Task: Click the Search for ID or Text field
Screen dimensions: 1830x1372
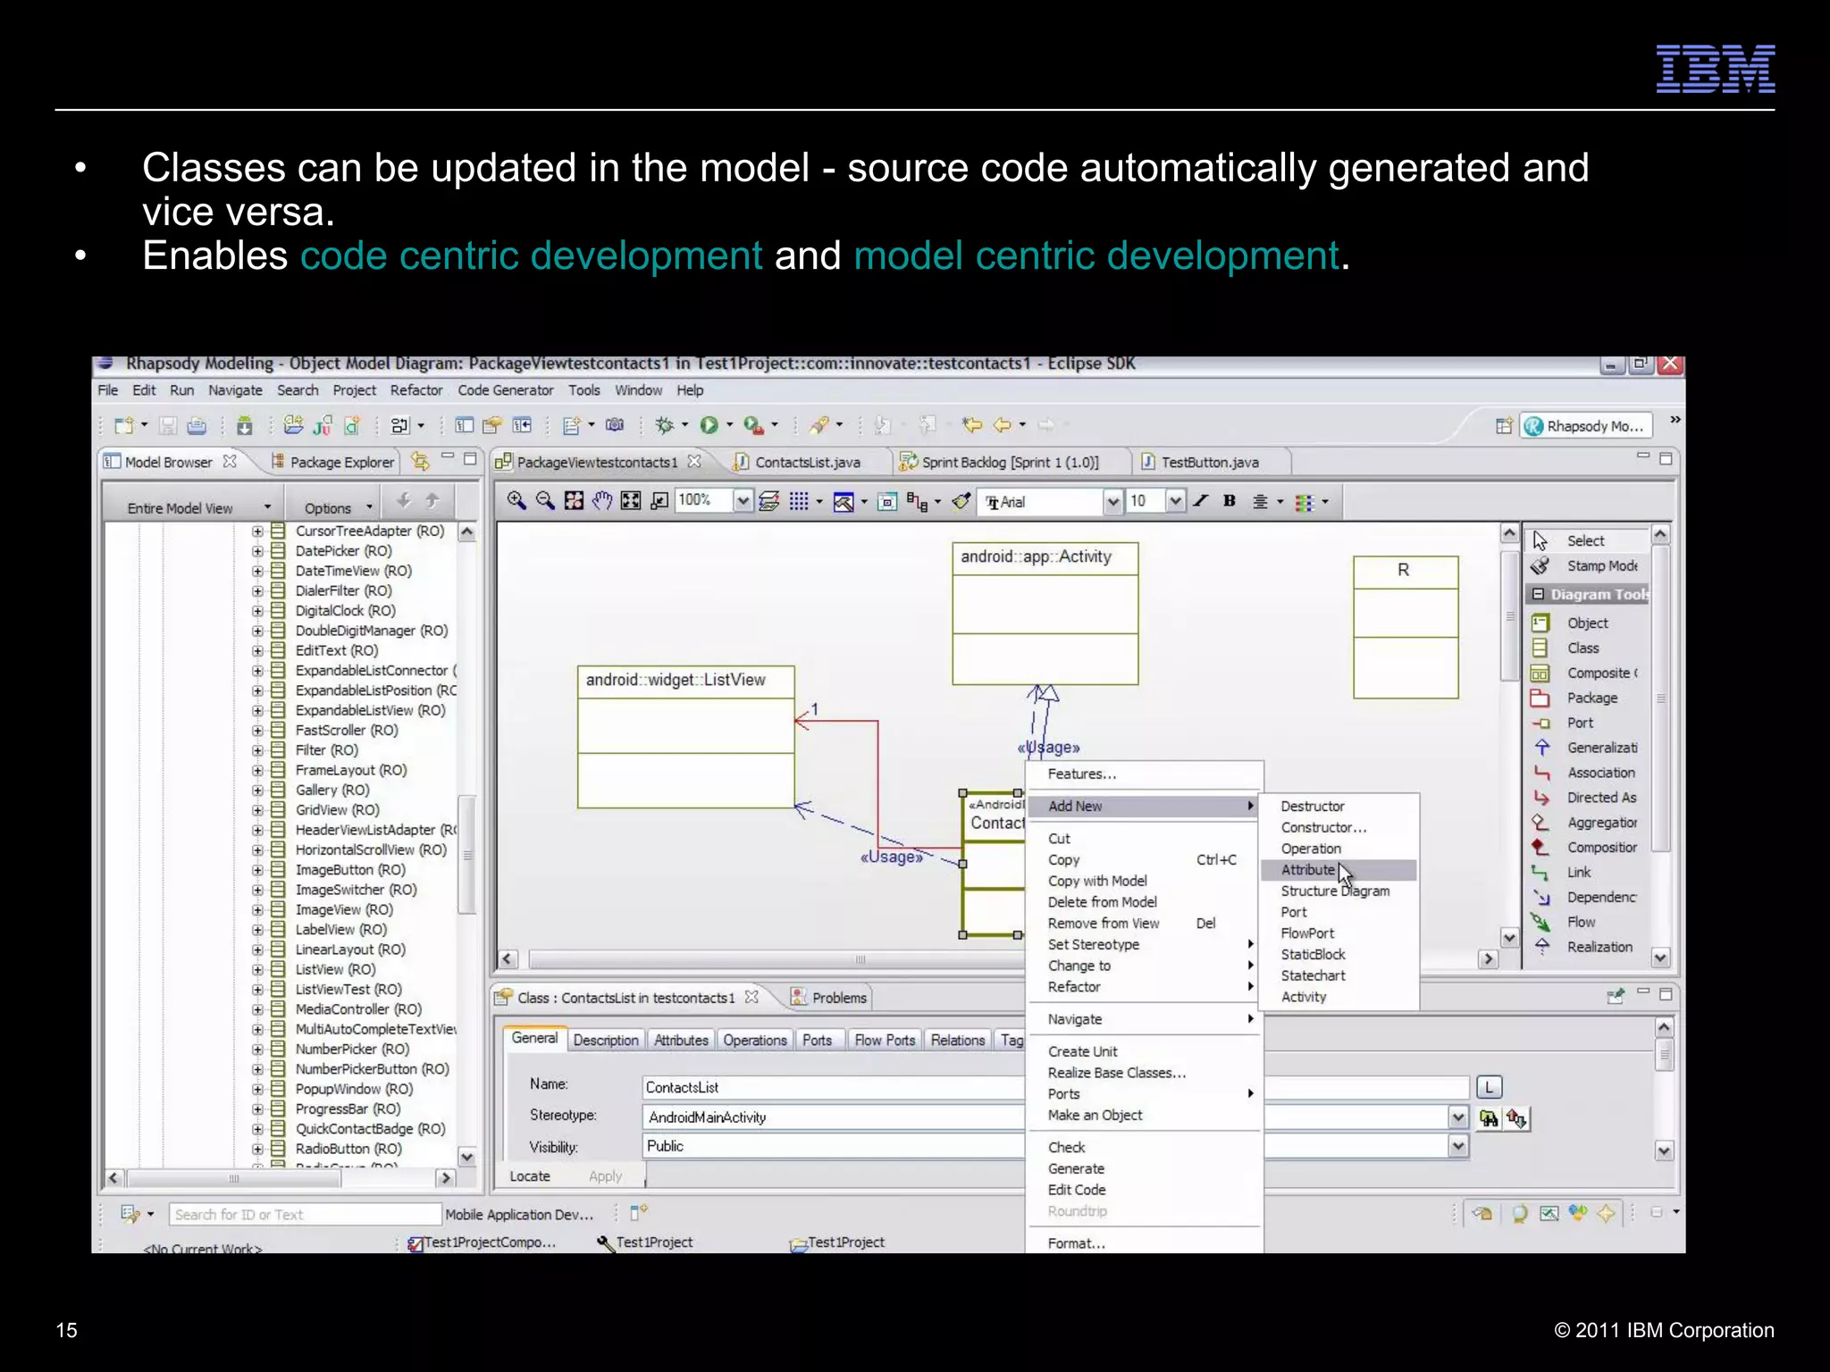Action: tap(305, 1215)
